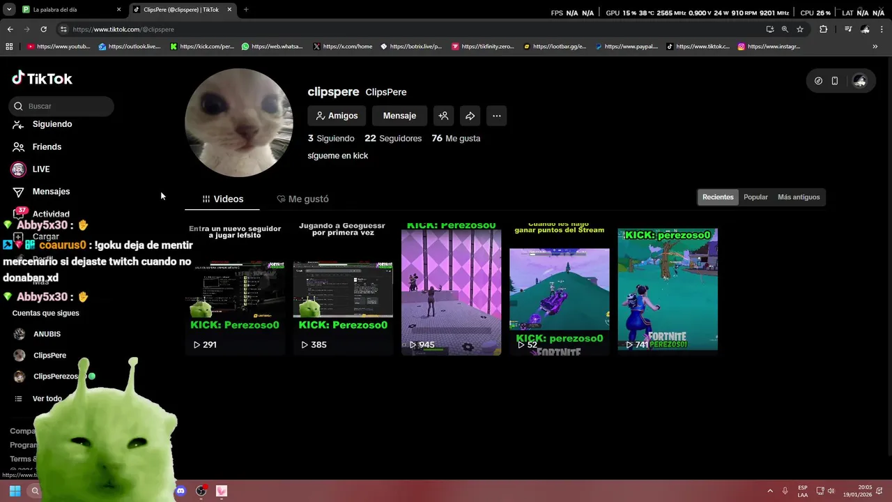Reload the page
Viewport: 892px width, 502px height.
[43, 29]
